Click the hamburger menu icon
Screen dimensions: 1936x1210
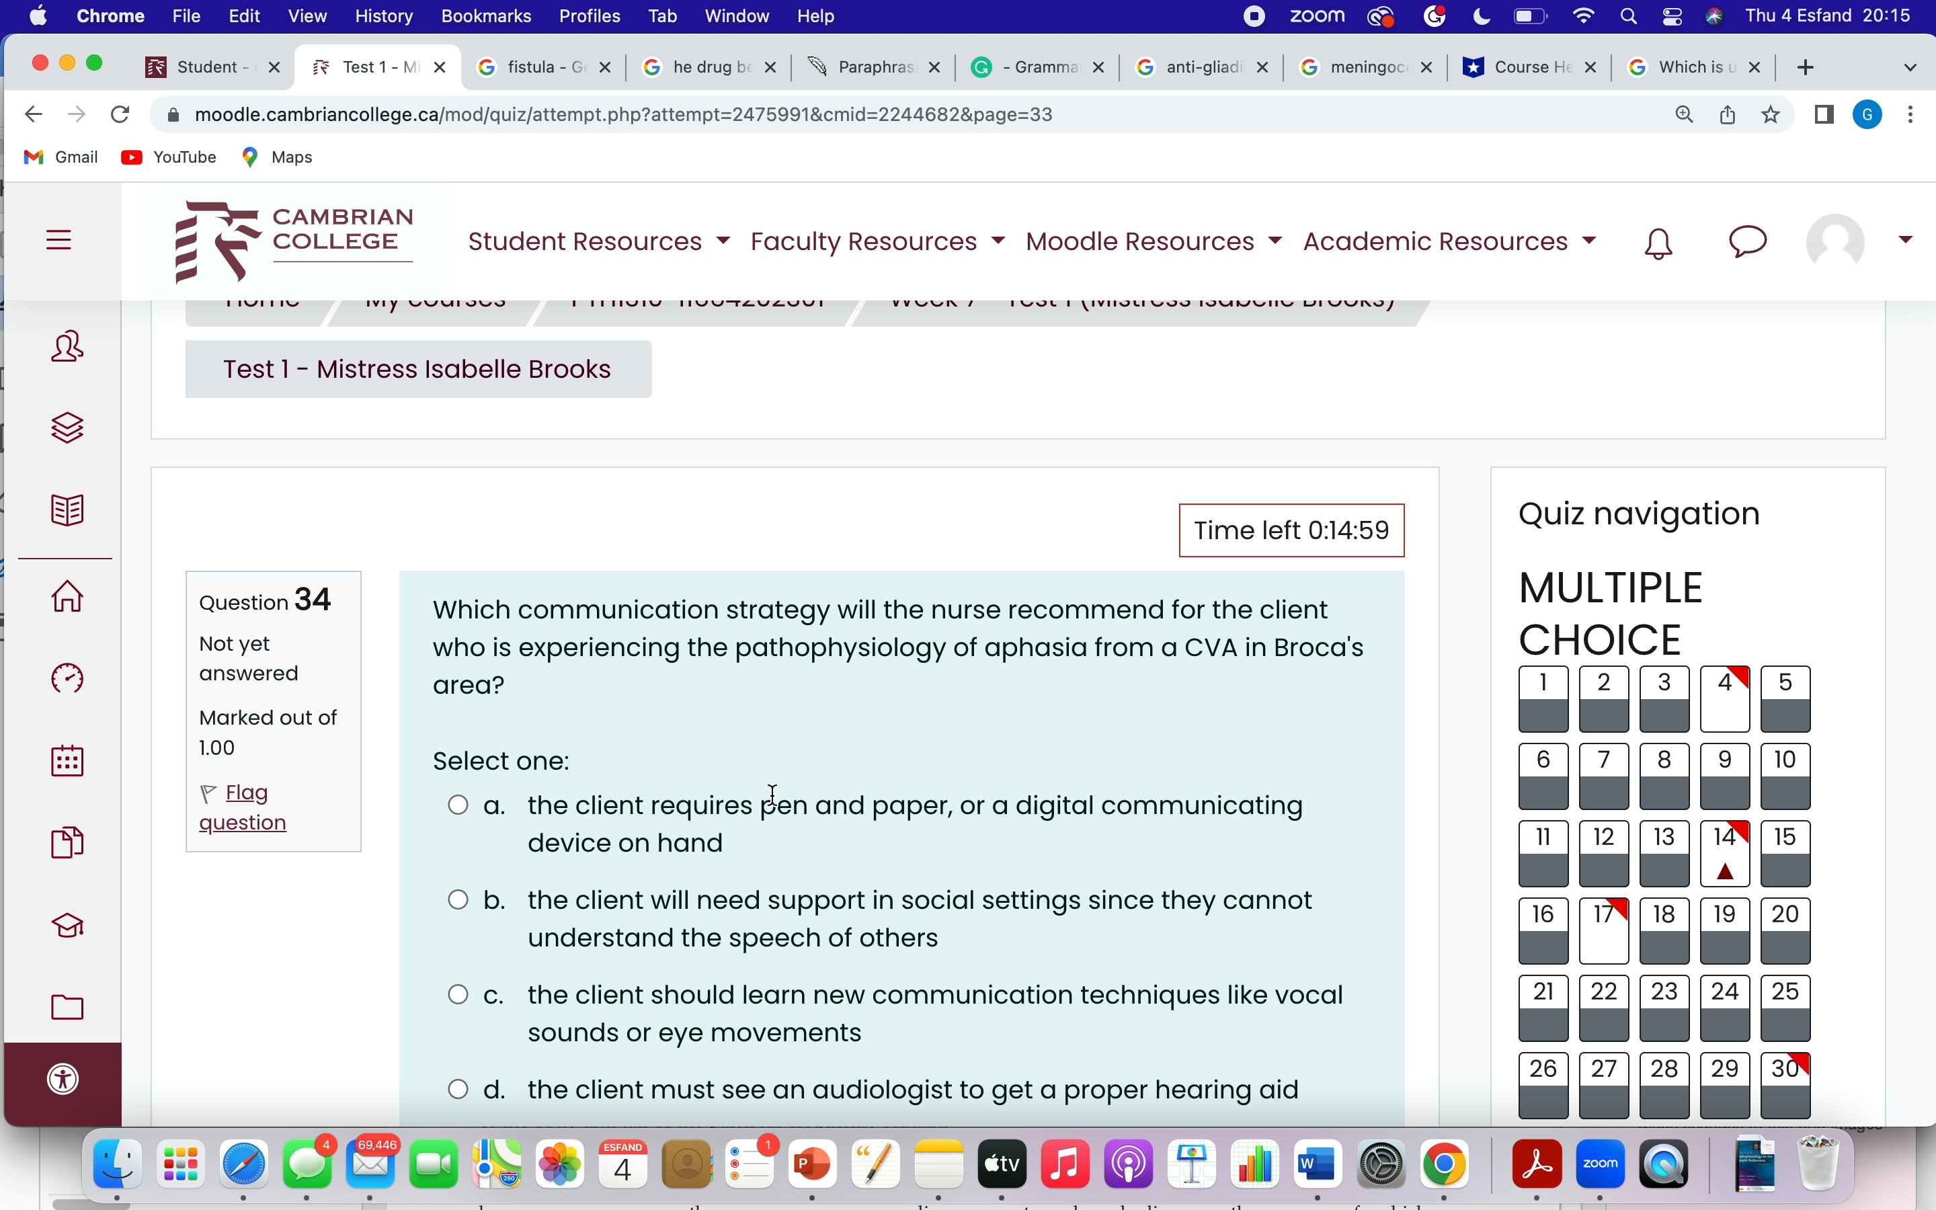pos(58,240)
